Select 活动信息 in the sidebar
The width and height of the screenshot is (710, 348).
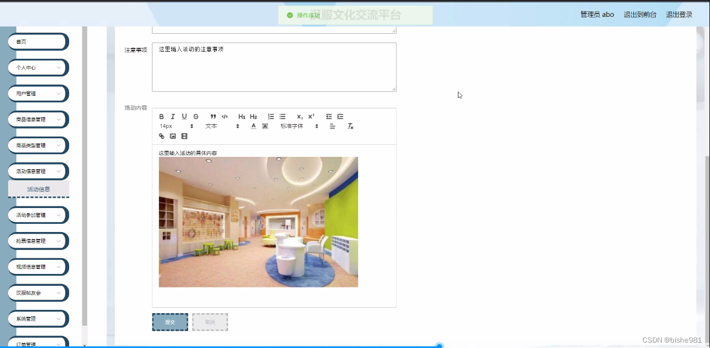(x=38, y=189)
